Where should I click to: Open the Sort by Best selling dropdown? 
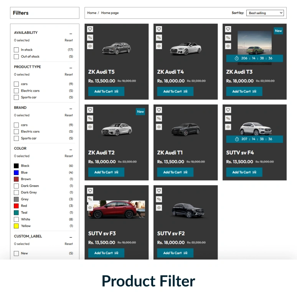[x=265, y=13]
